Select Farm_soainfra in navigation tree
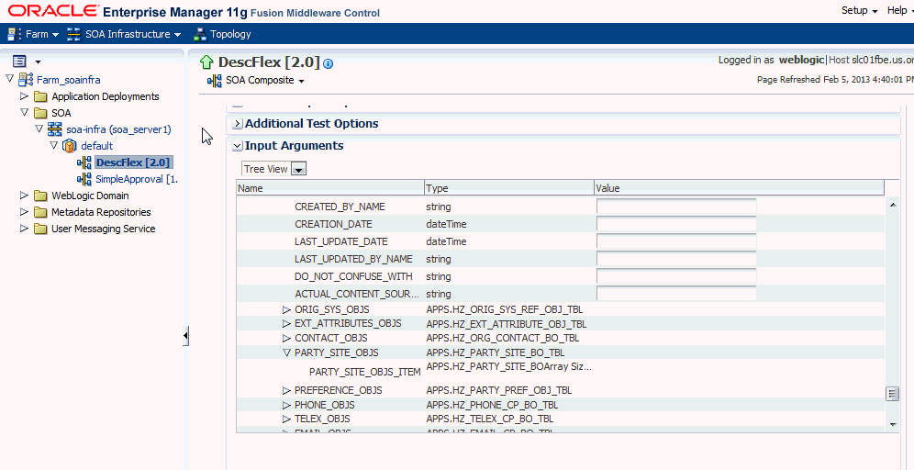 pyautogui.click(x=69, y=80)
